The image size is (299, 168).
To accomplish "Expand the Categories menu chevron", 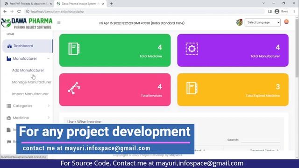I will 49,106.
